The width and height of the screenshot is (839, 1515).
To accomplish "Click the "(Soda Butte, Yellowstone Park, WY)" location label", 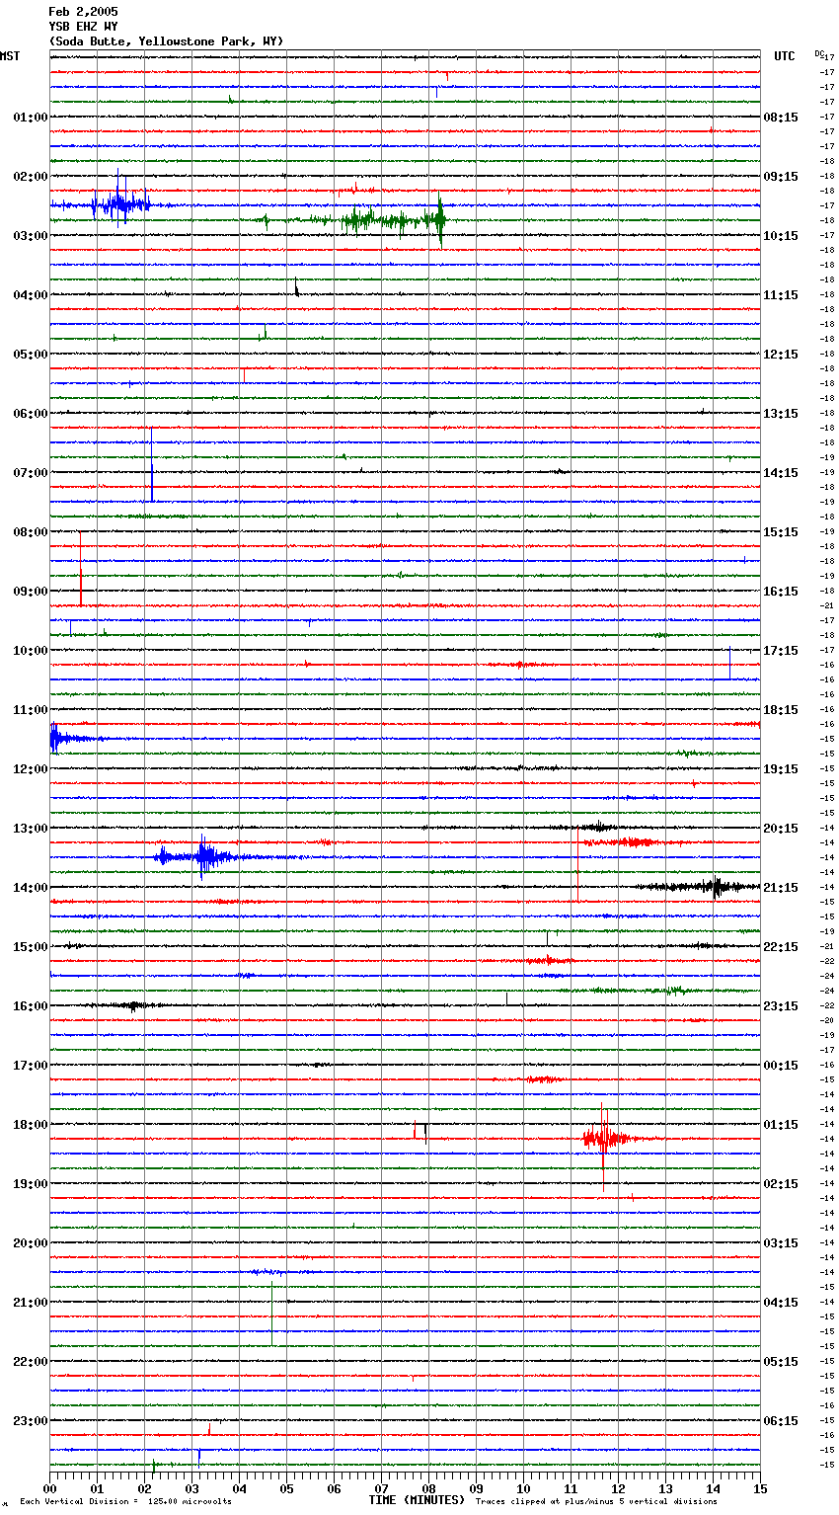I will (x=166, y=41).
